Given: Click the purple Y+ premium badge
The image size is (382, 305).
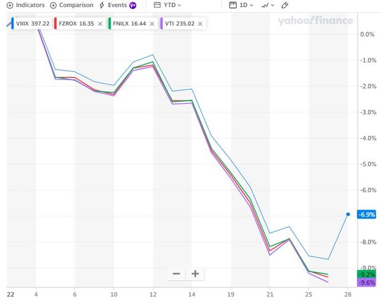Looking at the screenshot, I should (x=132, y=5).
